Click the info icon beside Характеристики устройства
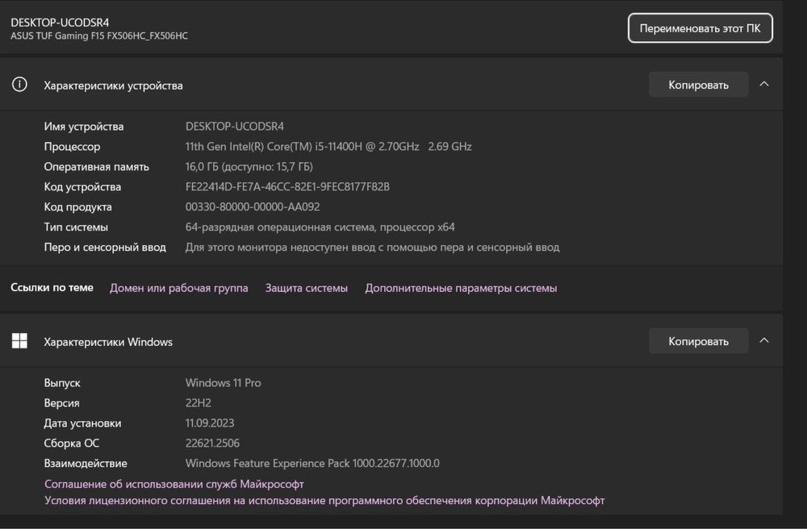The height and width of the screenshot is (529, 807). pos(19,85)
